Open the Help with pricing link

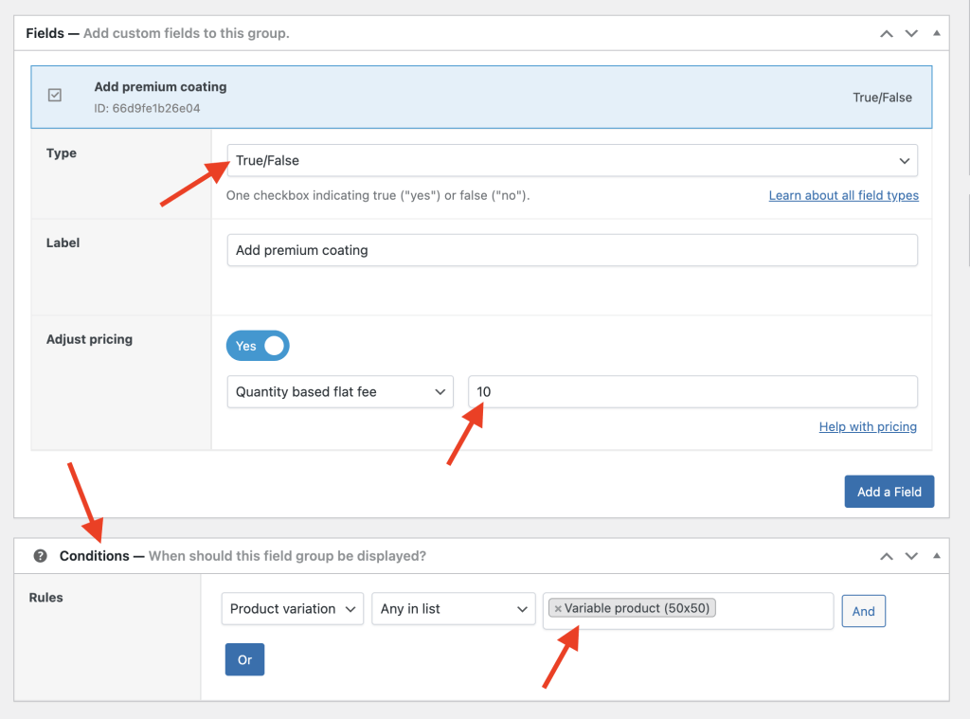pyautogui.click(x=868, y=426)
